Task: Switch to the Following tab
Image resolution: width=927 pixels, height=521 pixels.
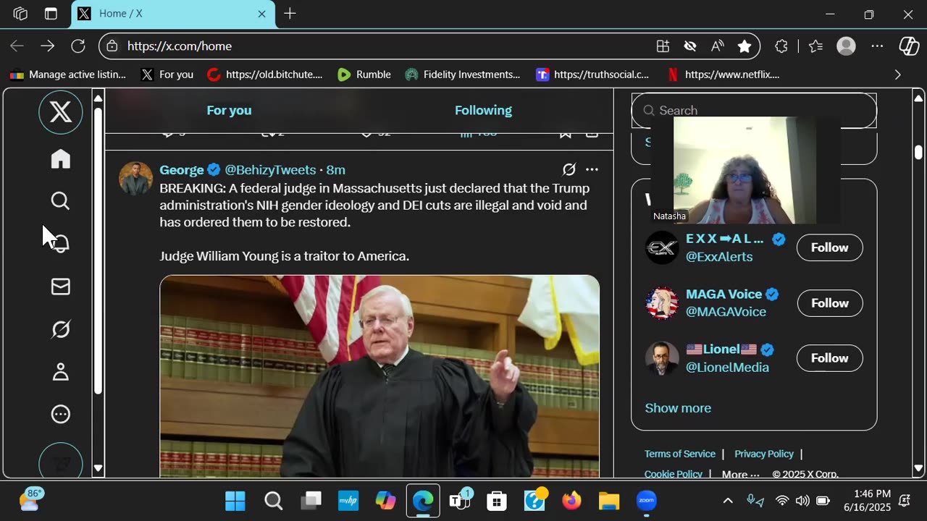Action: click(483, 110)
